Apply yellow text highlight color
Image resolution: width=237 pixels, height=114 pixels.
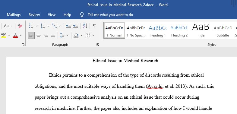(4, 35)
